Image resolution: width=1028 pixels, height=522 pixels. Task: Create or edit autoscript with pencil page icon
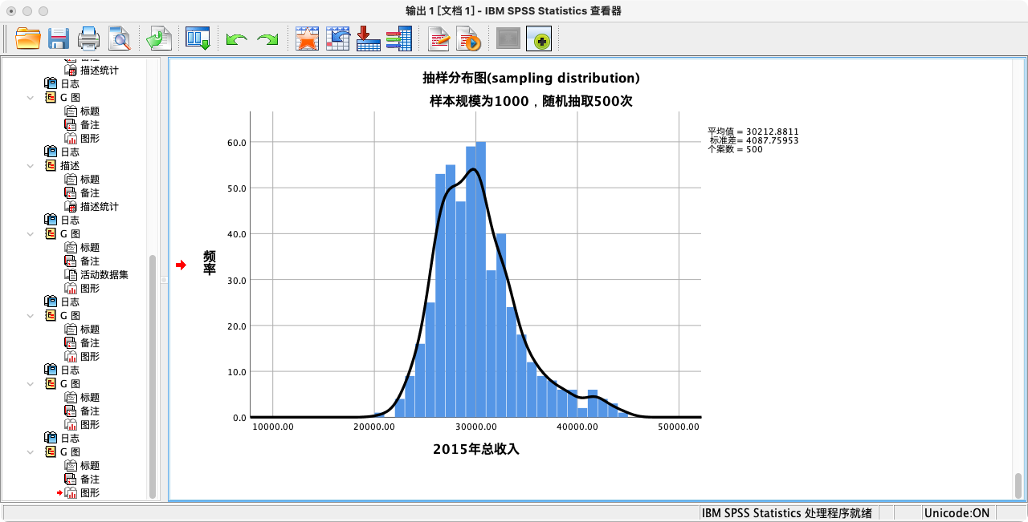click(439, 38)
